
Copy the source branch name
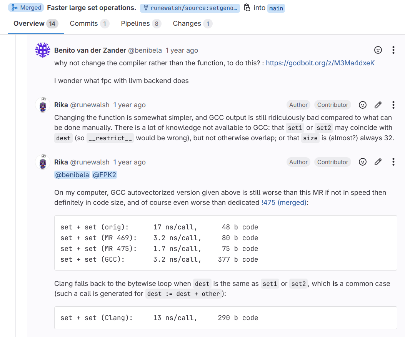[247, 8]
